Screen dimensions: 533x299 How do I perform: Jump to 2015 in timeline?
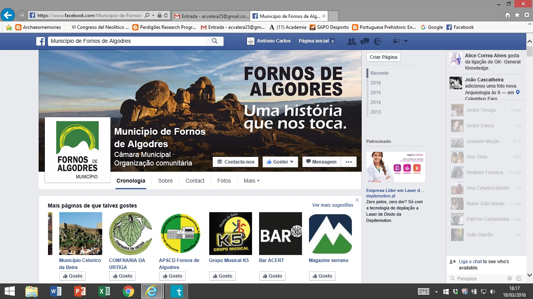[x=376, y=92]
